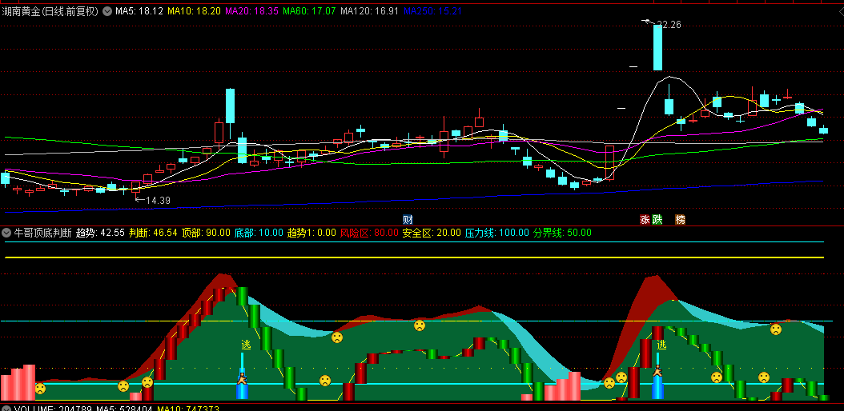Click the 14.39 low price marker

(157, 200)
